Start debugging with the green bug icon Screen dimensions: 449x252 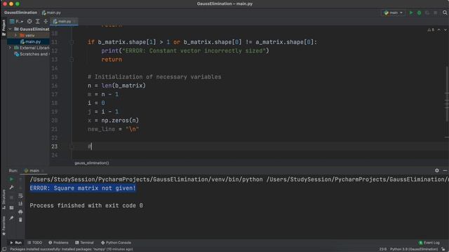[x=420, y=13]
